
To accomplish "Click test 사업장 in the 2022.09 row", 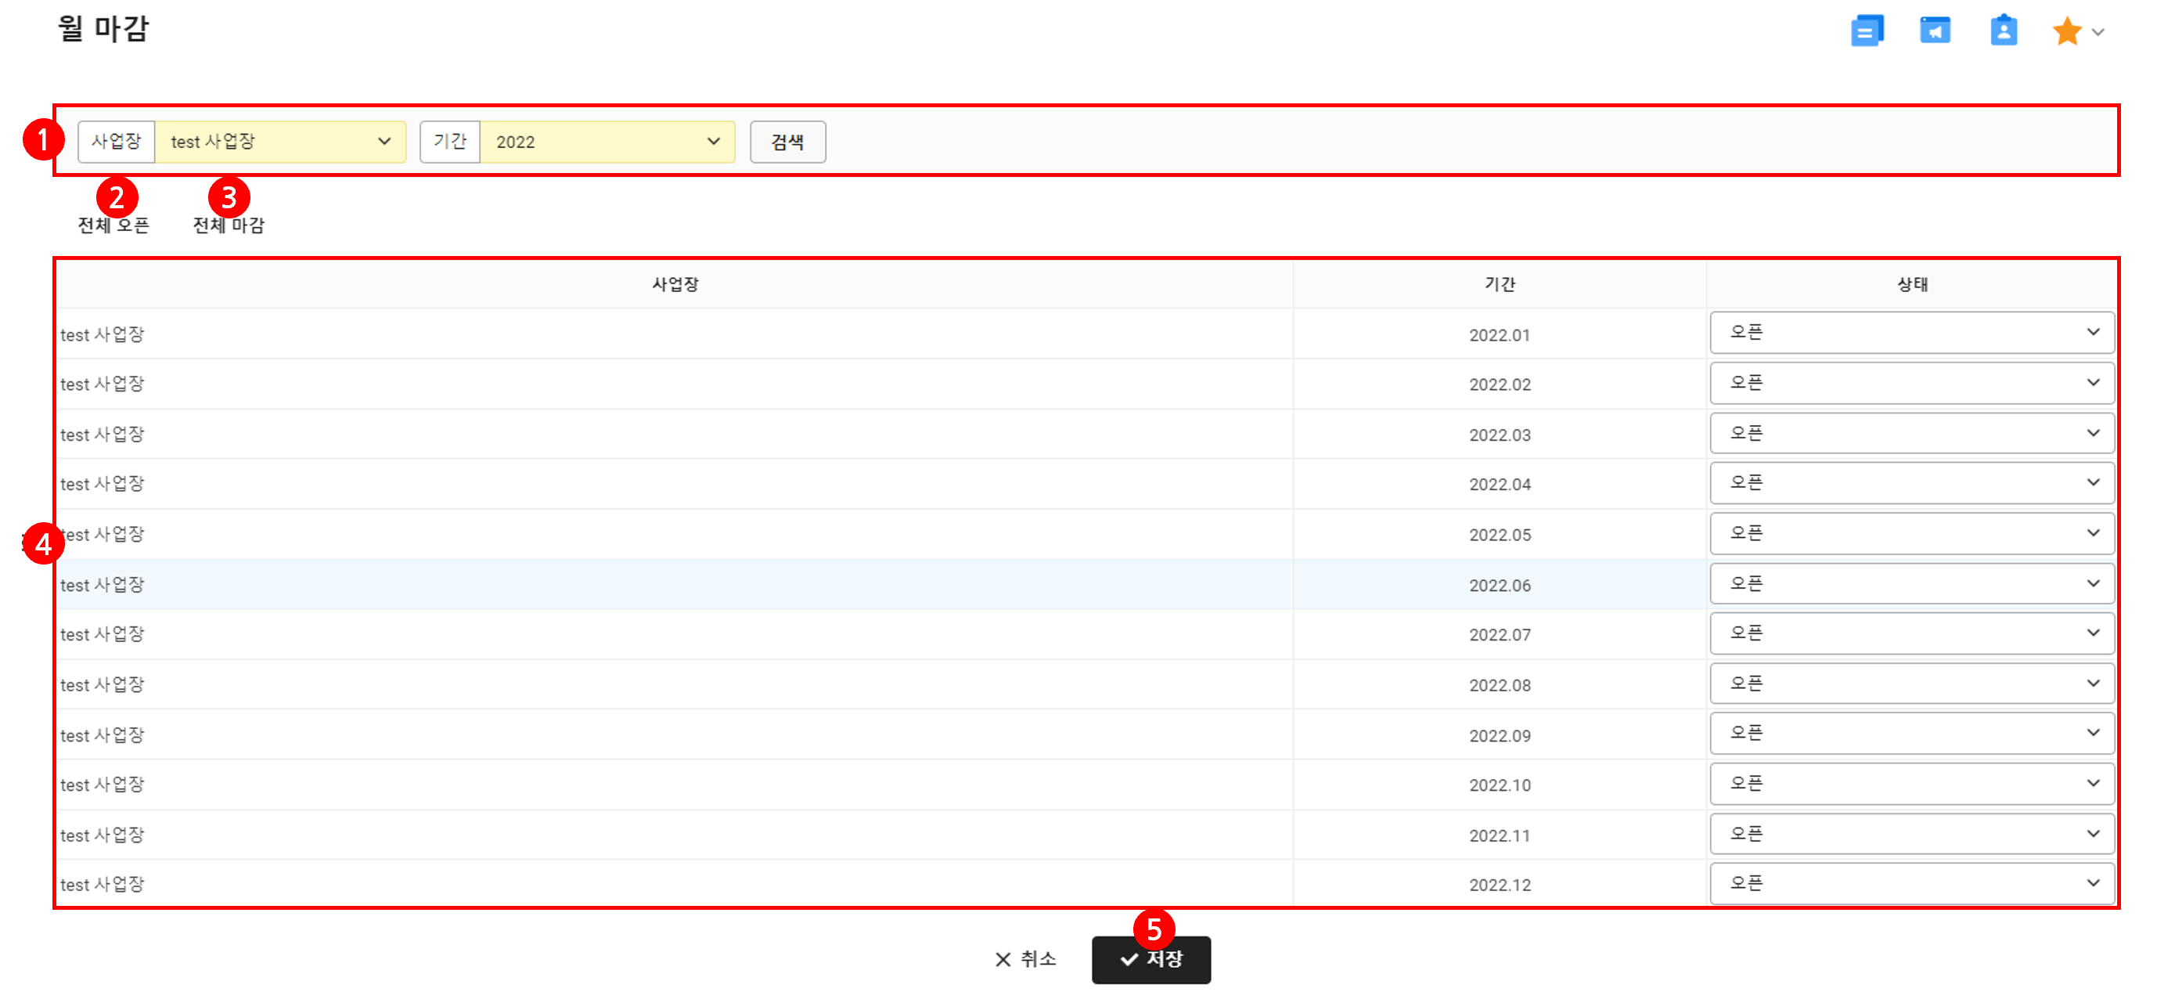I will [x=103, y=736].
